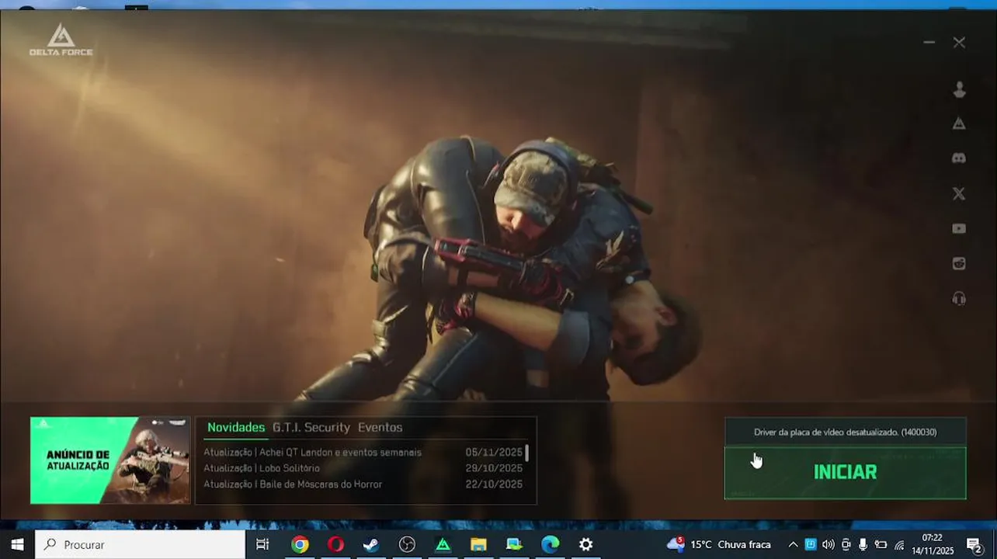Open File Explorer from the taskbar
The width and height of the screenshot is (997, 559).
[x=478, y=544]
